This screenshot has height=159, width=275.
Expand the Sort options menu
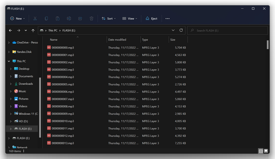coord(109,18)
